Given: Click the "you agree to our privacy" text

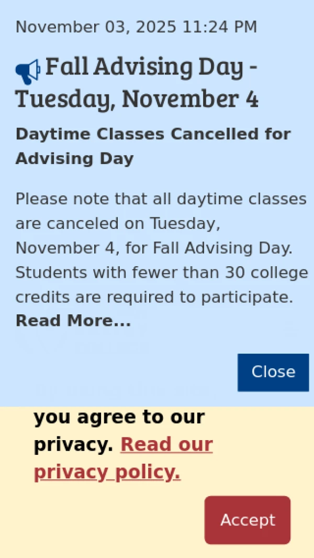Looking at the screenshot, I should pyautogui.click(x=119, y=418).
